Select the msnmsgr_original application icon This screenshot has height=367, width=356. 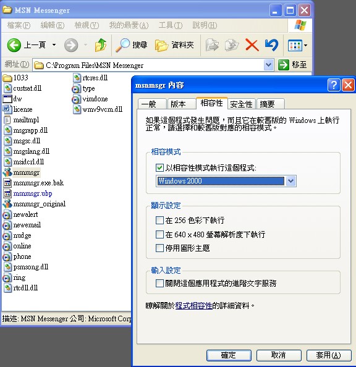[7, 204]
